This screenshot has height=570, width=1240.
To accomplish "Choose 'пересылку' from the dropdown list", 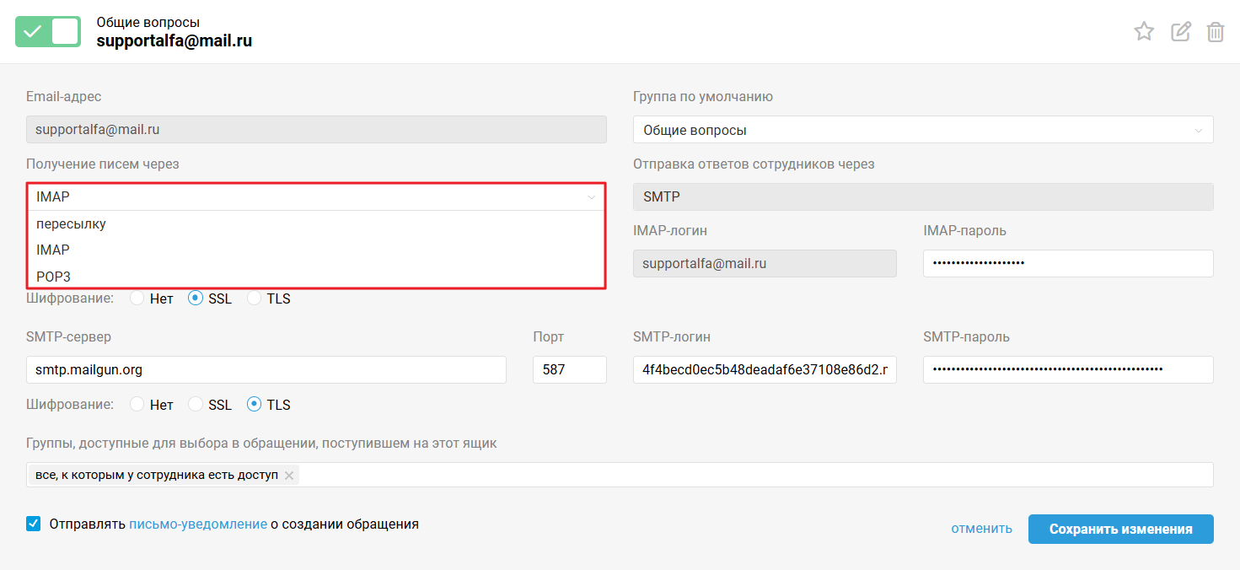I will (71, 224).
